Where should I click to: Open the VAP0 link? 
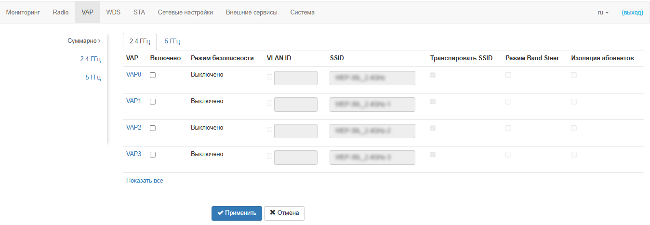coord(133,75)
